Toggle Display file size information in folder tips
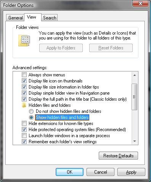 pos(24,87)
